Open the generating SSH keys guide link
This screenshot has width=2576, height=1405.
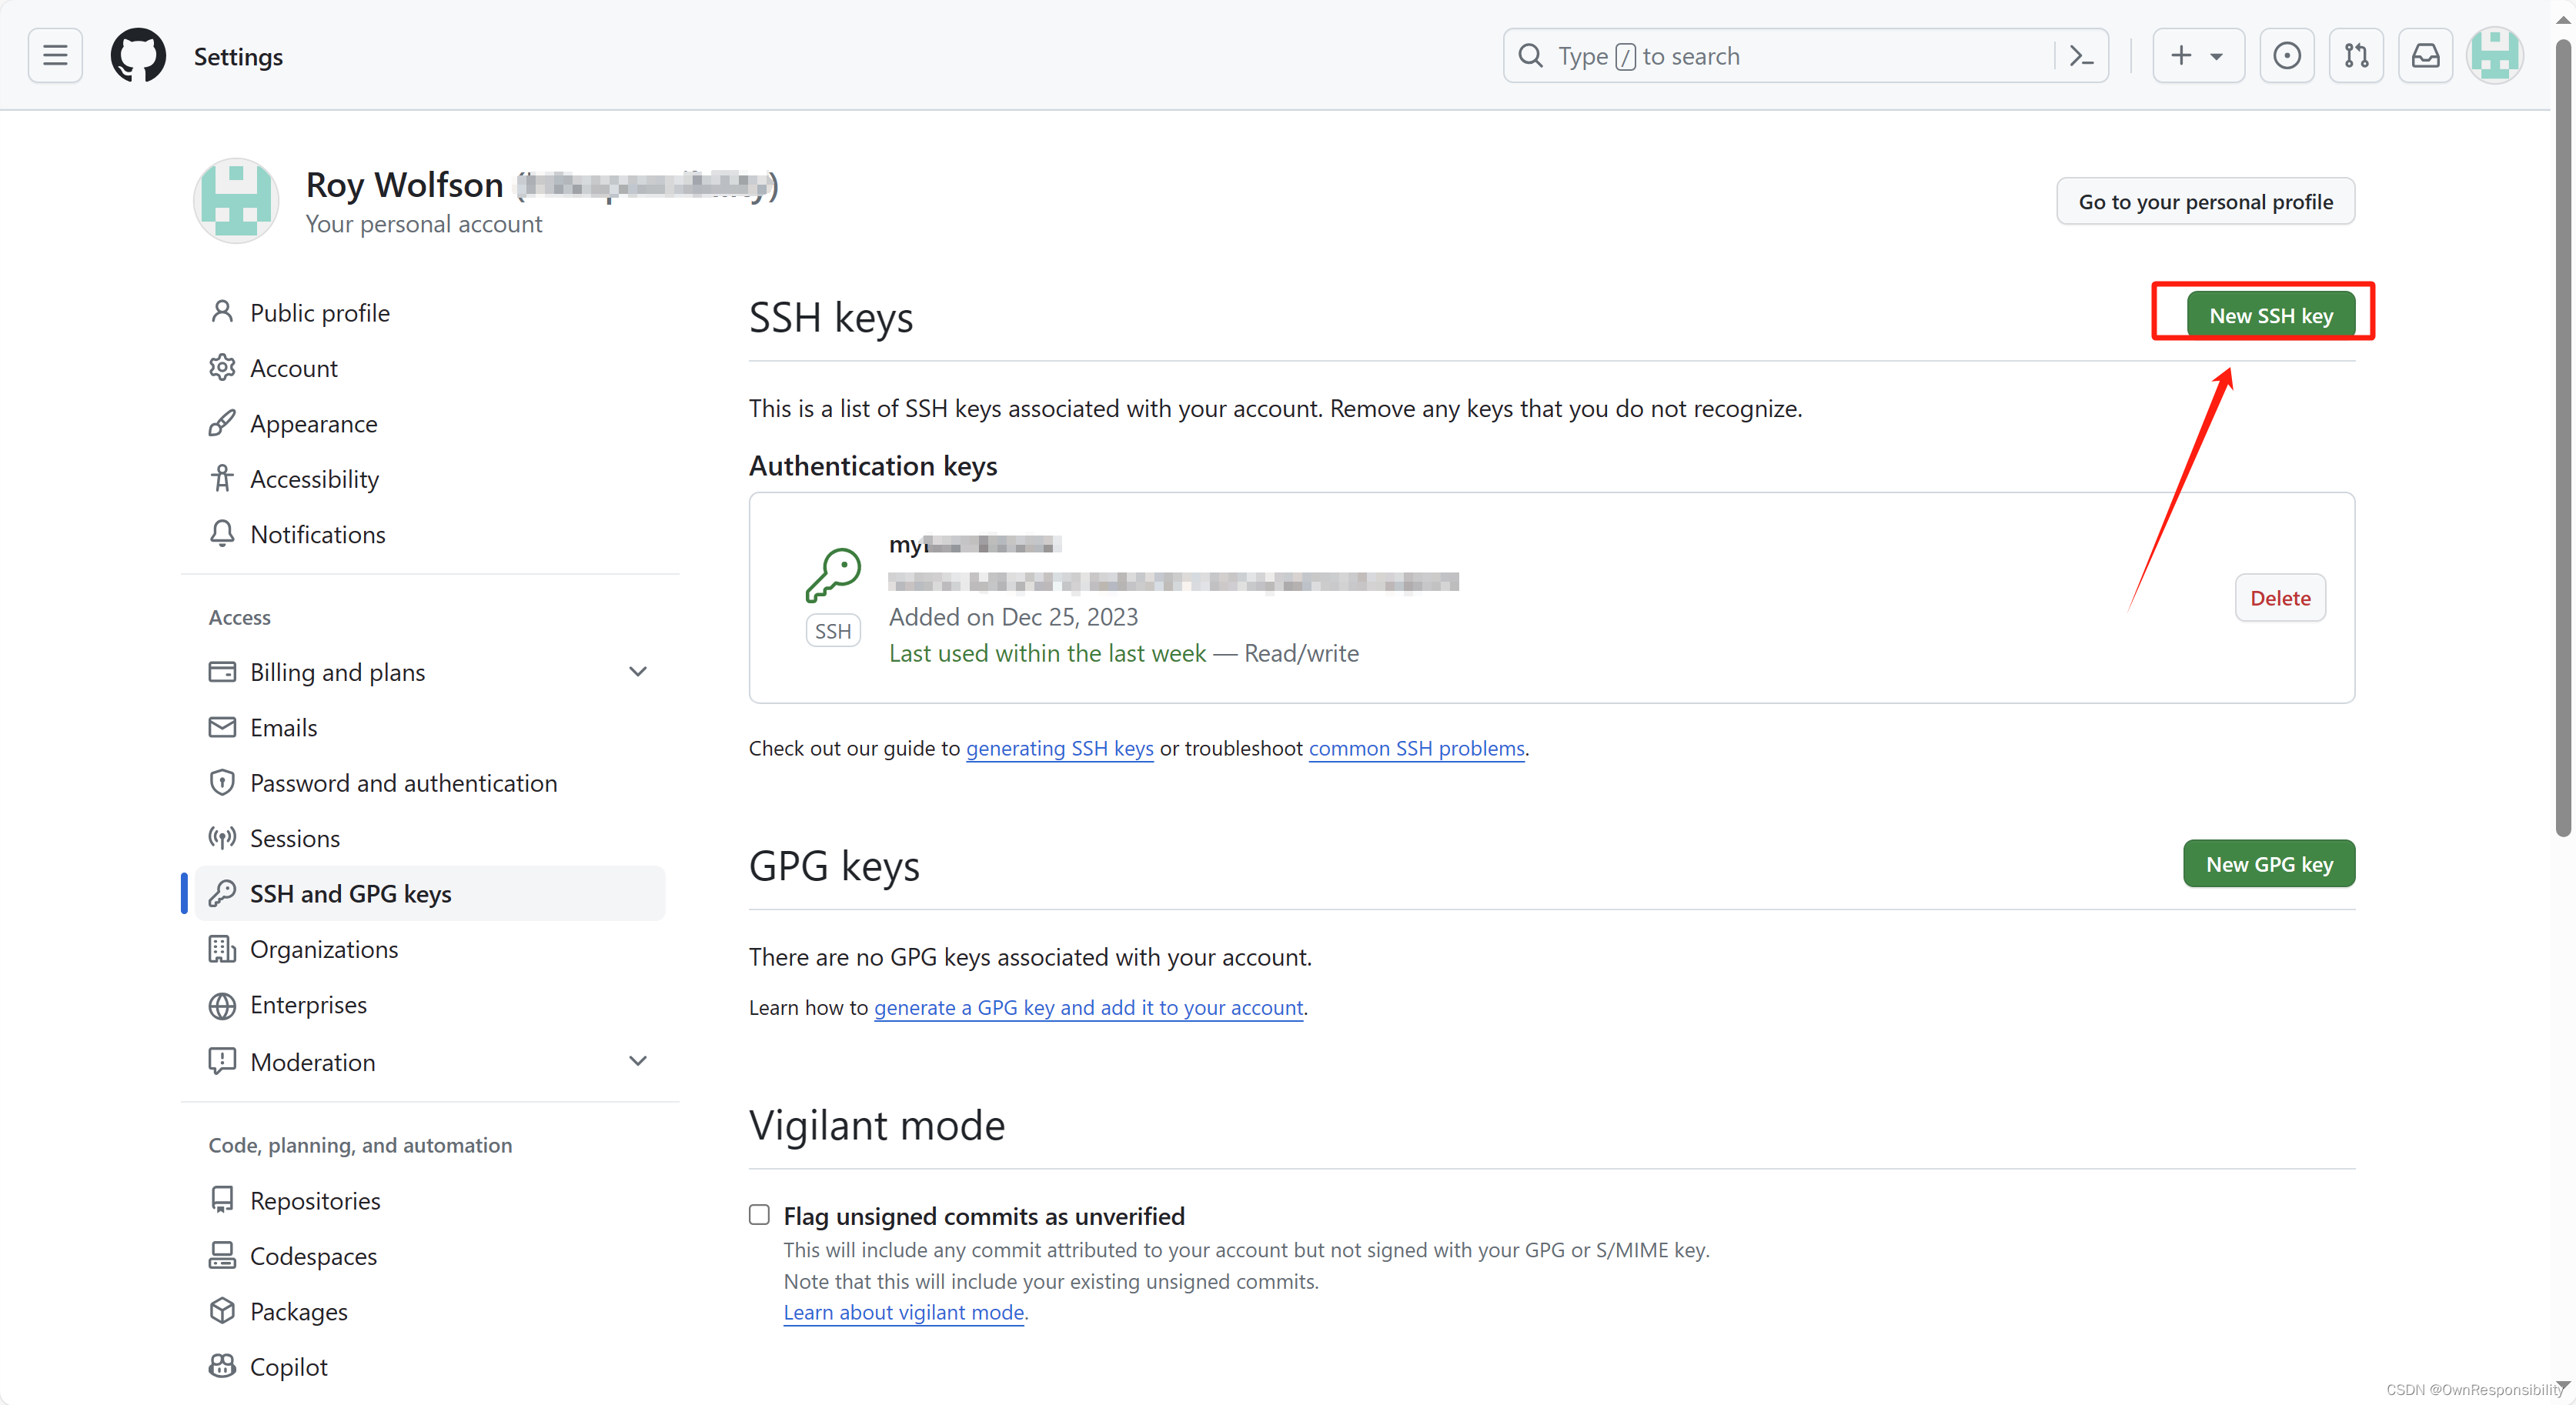coord(1059,748)
